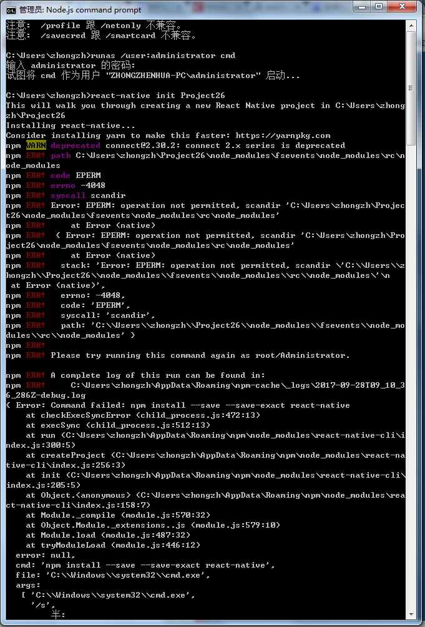This screenshot has height=627, width=425.
Task: Click the scrollbar up arrow
Action: click(x=411, y=25)
